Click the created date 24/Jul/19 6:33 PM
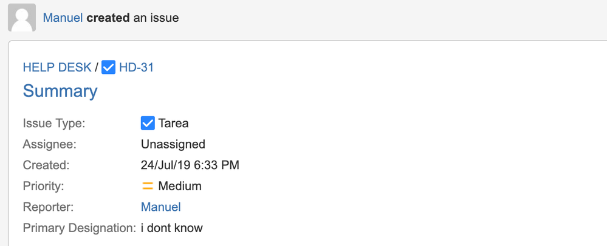Image resolution: width=607 pixels, height=246 pixels. click(190, 165)
